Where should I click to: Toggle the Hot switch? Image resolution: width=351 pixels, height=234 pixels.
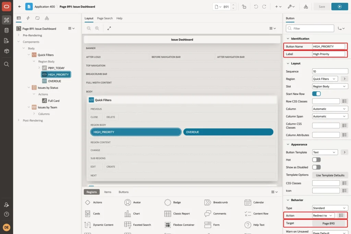point(316,160)
